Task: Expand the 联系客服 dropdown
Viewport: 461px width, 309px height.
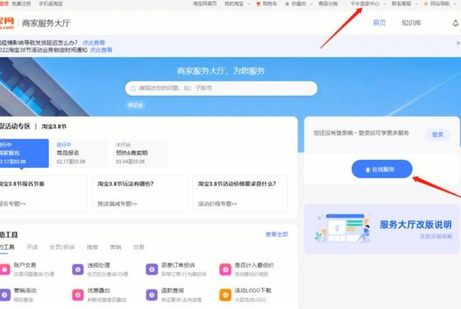Action: click(x=416, y=4)
